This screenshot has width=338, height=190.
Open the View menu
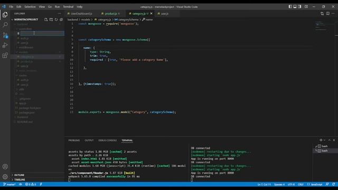pos(42,7)
